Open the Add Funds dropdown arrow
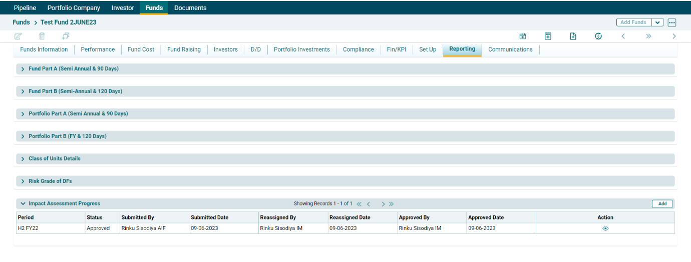Screen dimensions: 691x262 657,22
